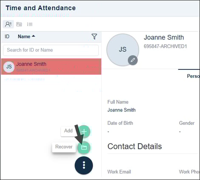This screenshot has height=180, width=200.
Task: Click the Joanne Smith profile heading
Action: (x=164, y=37)
